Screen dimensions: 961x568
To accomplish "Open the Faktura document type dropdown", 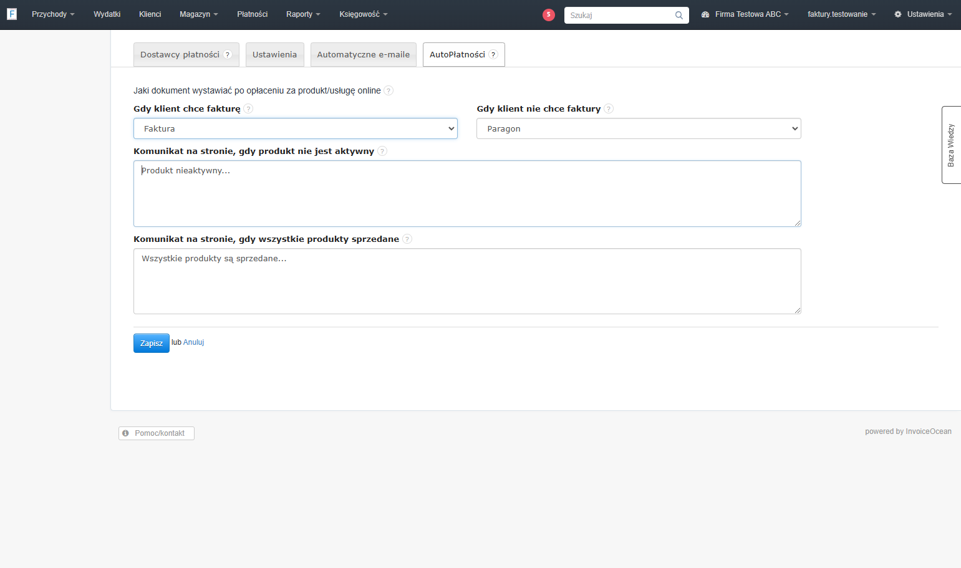I will [x=296, y=128].
